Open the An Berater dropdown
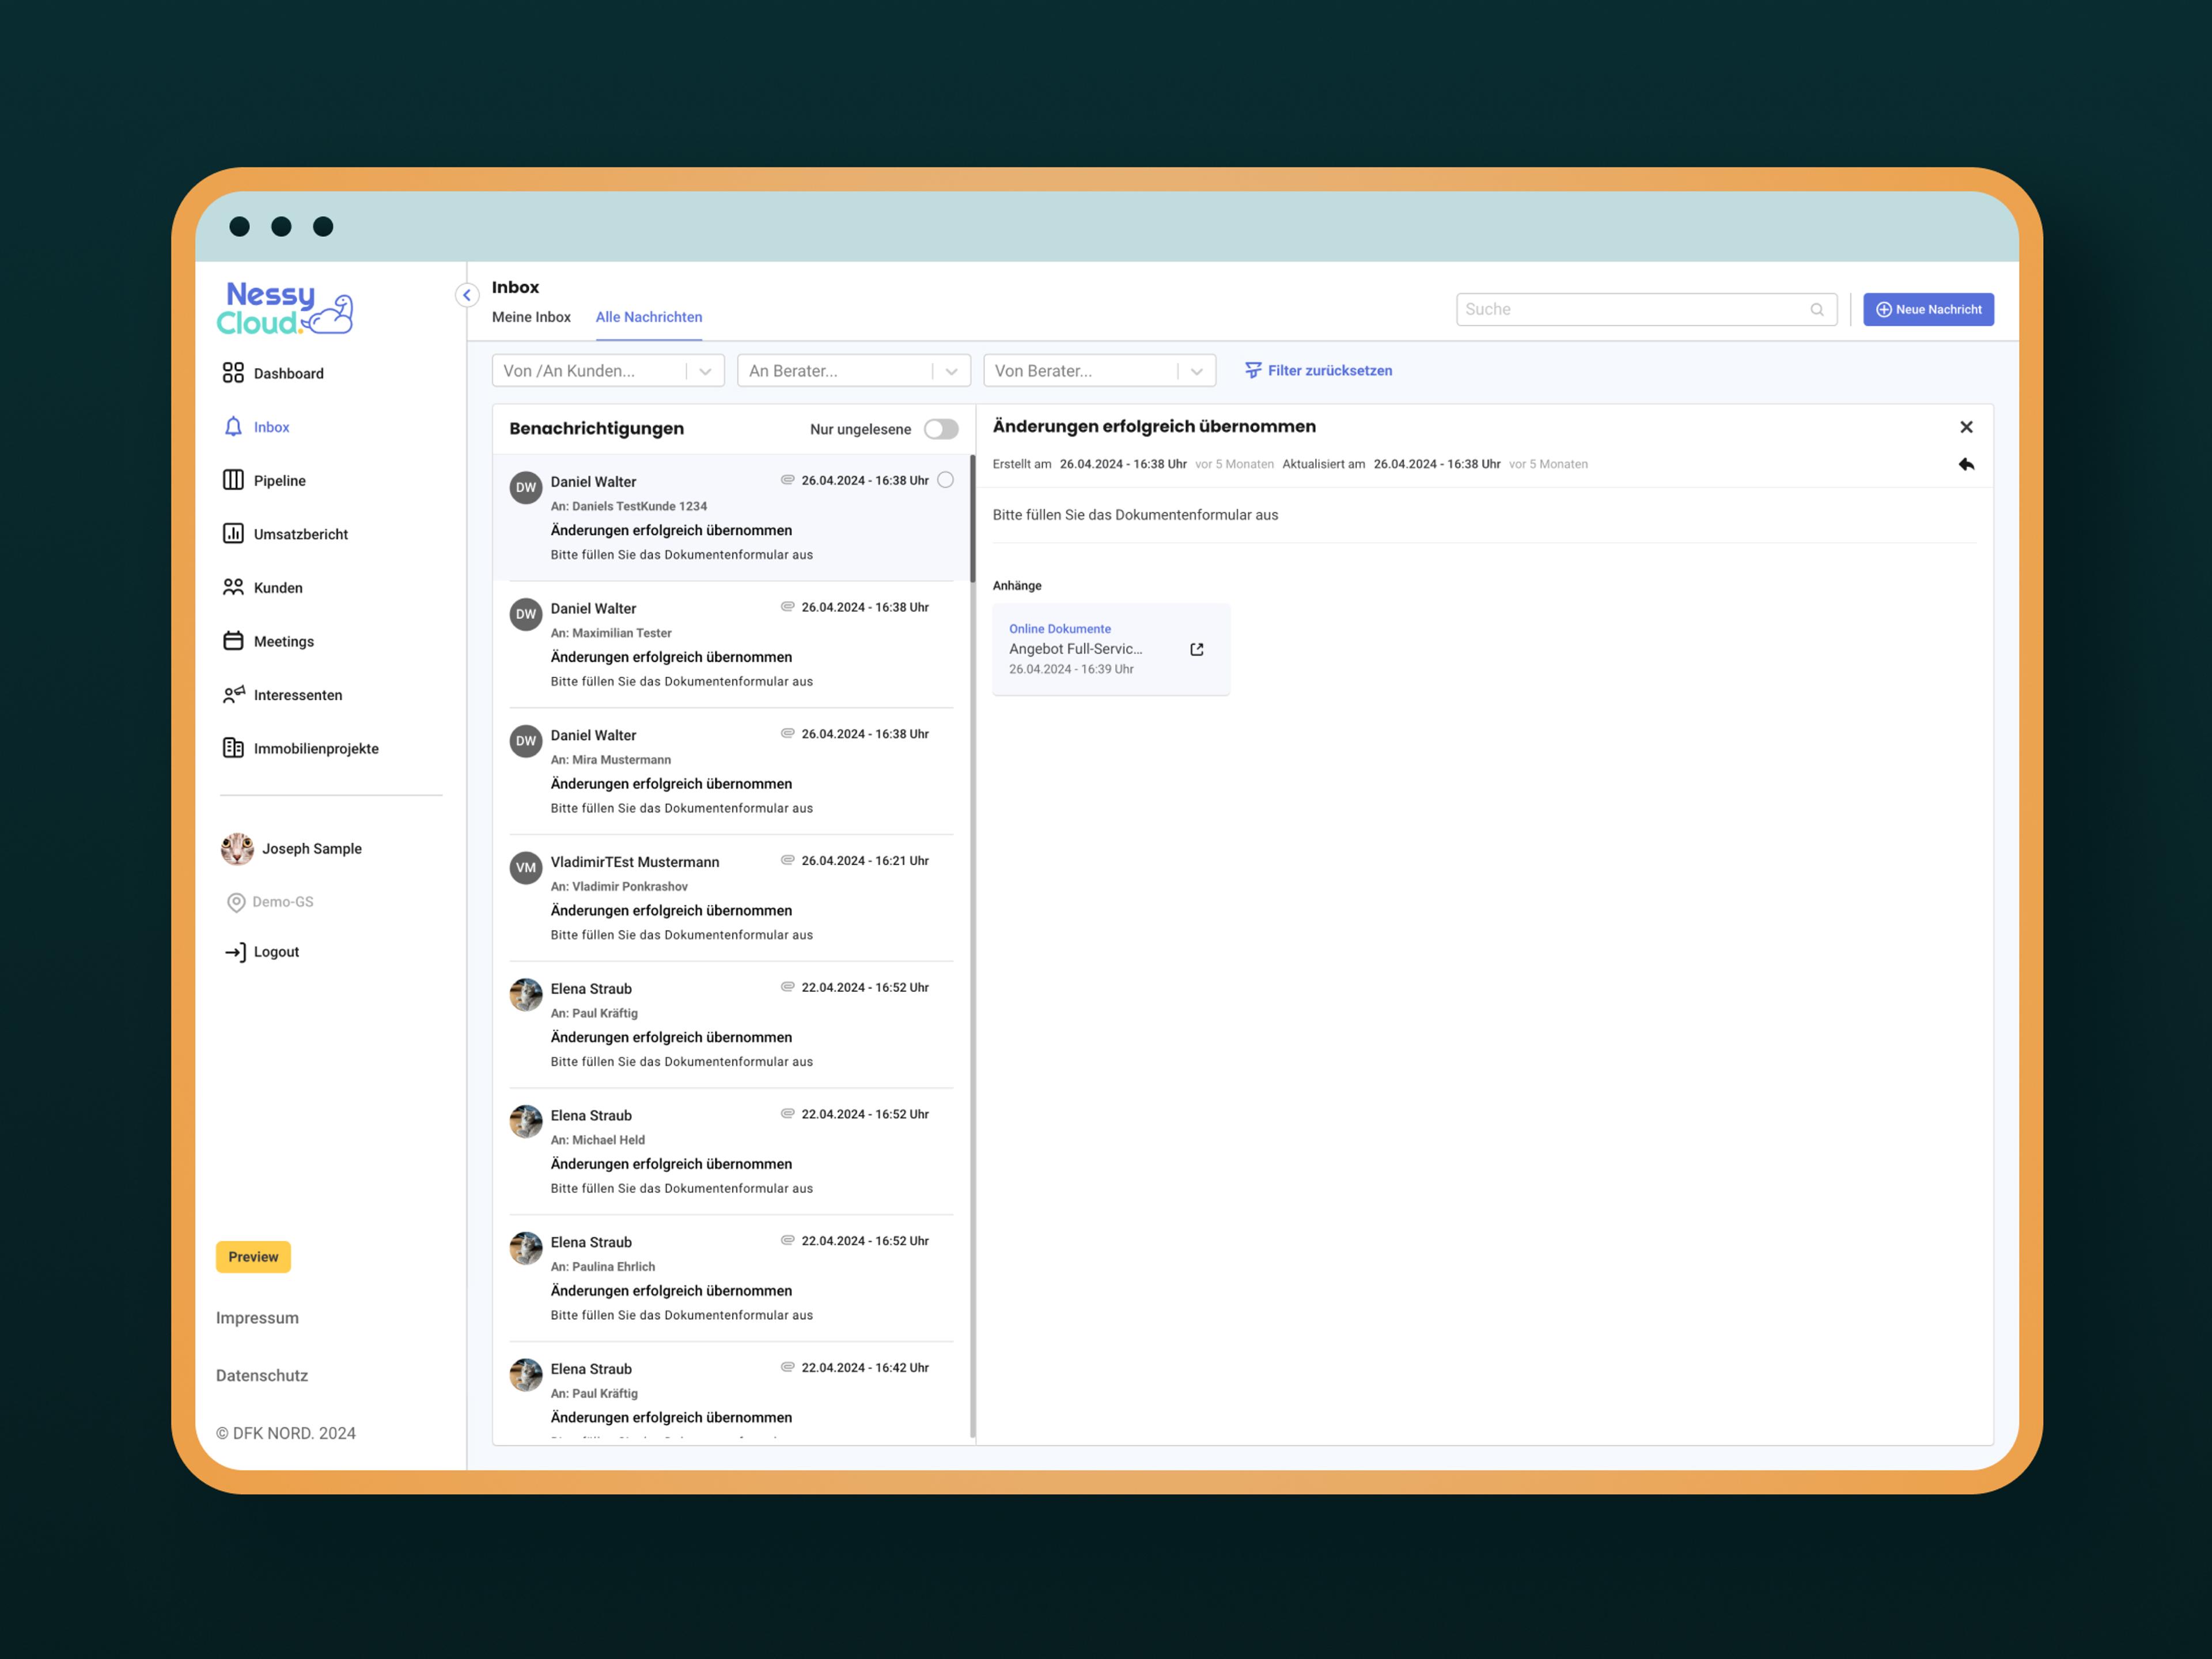 tap(951, 371)
